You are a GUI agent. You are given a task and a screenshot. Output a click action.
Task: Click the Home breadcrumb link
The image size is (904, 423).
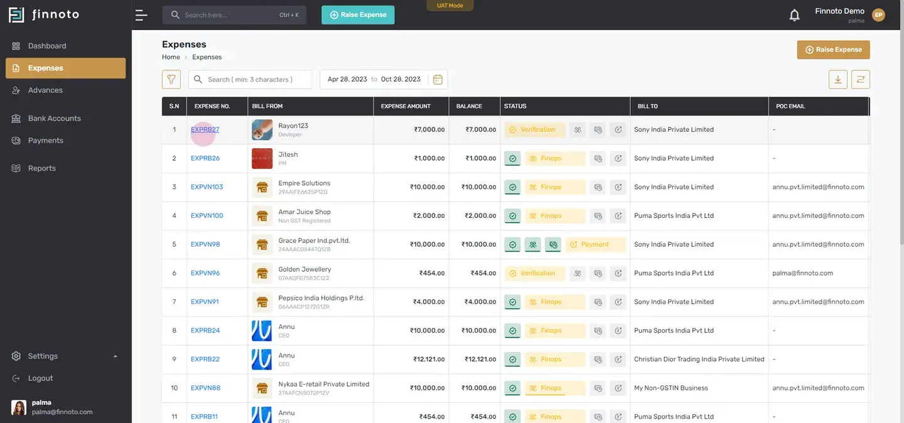coord(171,57)
